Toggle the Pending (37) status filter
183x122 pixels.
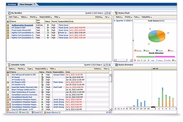pyautogui.click(x=12, y=112)
